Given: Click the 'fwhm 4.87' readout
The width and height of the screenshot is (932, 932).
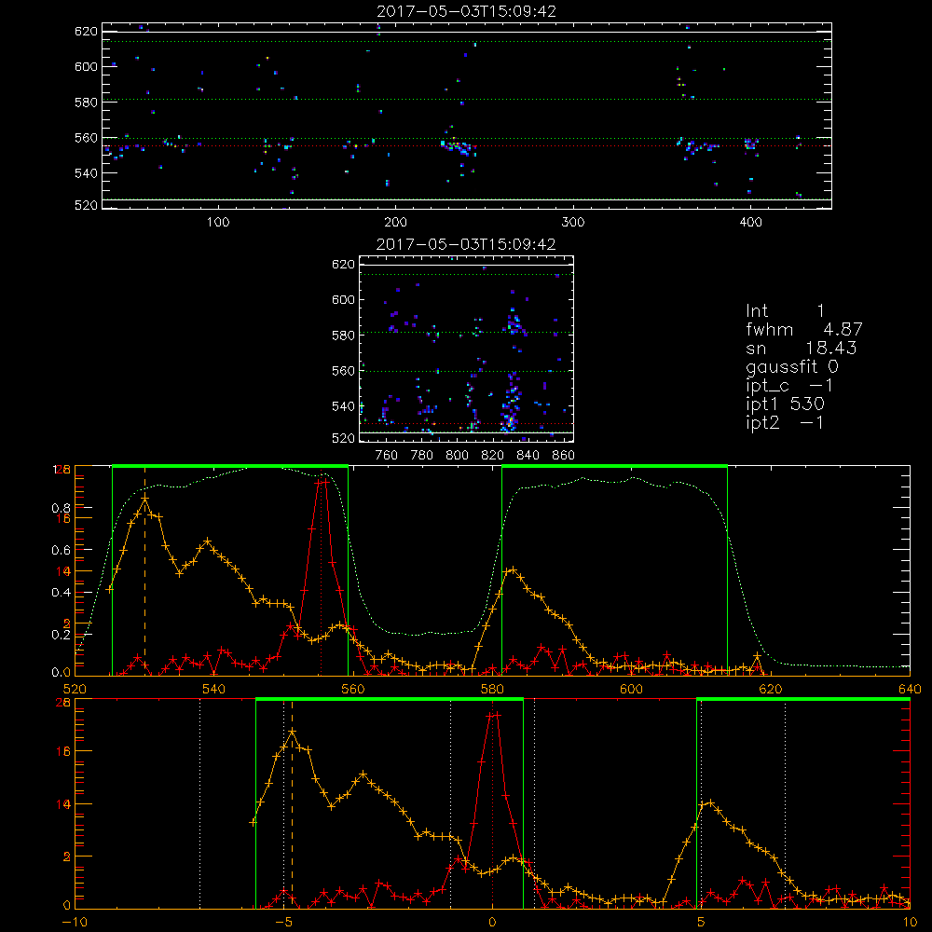Looking at the screenshot, I should pyautogui.click(x=804, y=329).
